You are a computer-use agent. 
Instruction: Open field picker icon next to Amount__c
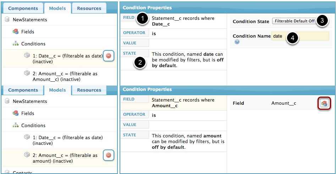click(x=323, y=103)
